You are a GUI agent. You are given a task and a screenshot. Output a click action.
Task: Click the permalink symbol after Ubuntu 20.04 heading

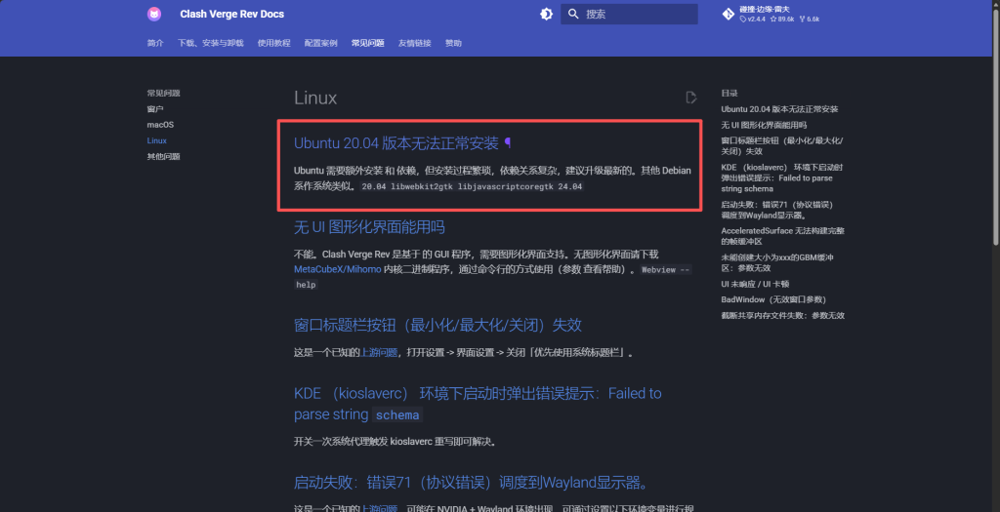508,143
